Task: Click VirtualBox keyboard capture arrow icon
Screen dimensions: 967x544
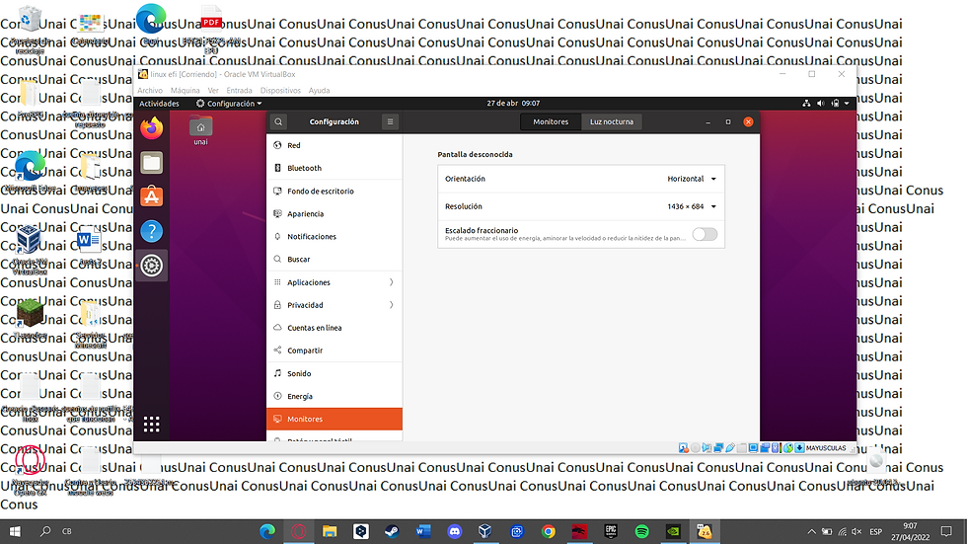Action: tap(800, 448)
